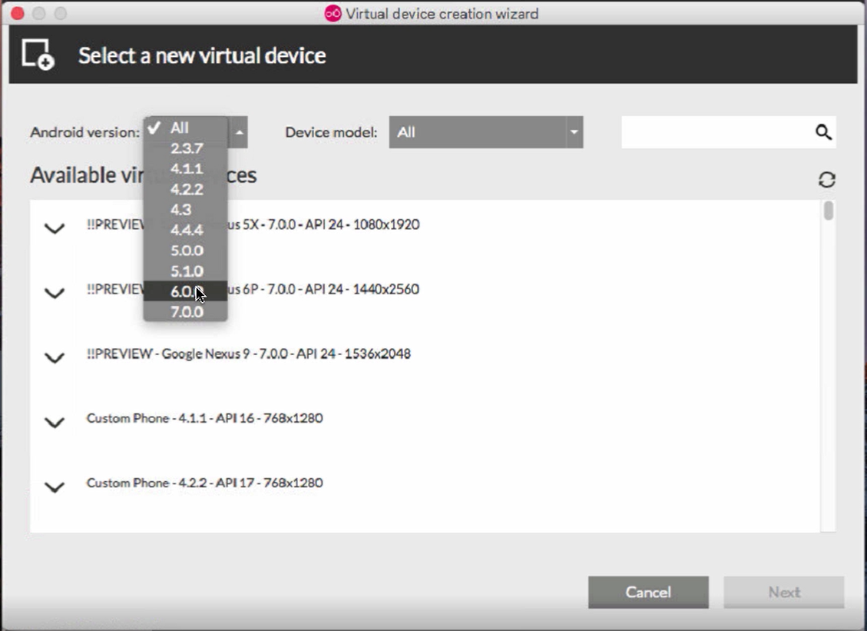Expand the Custom Phone 4.2.2 row
The height and width of the screenshot is (631, 867).
[55, 487]
